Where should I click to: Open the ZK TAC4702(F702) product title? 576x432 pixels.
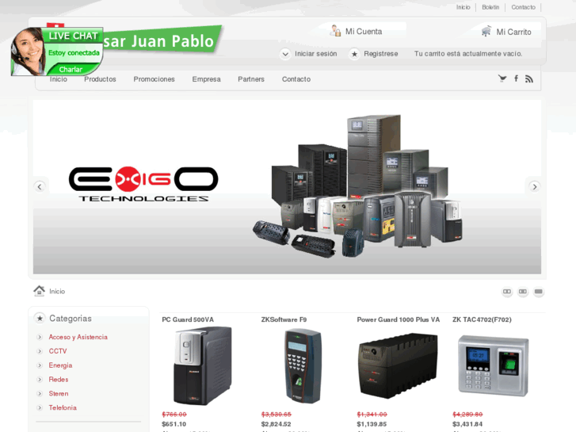point(482,319)
